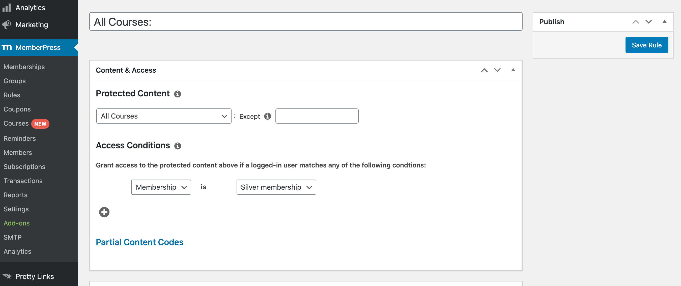Click Protected Content info icon
Viewport: 681px width, 286px height.
(177, 94)
